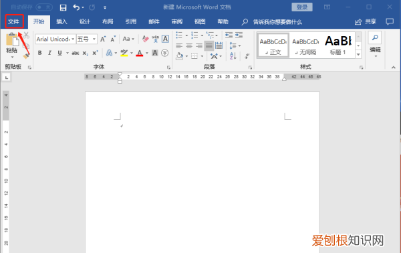Click the Bullets list icon

click(179, 35)
